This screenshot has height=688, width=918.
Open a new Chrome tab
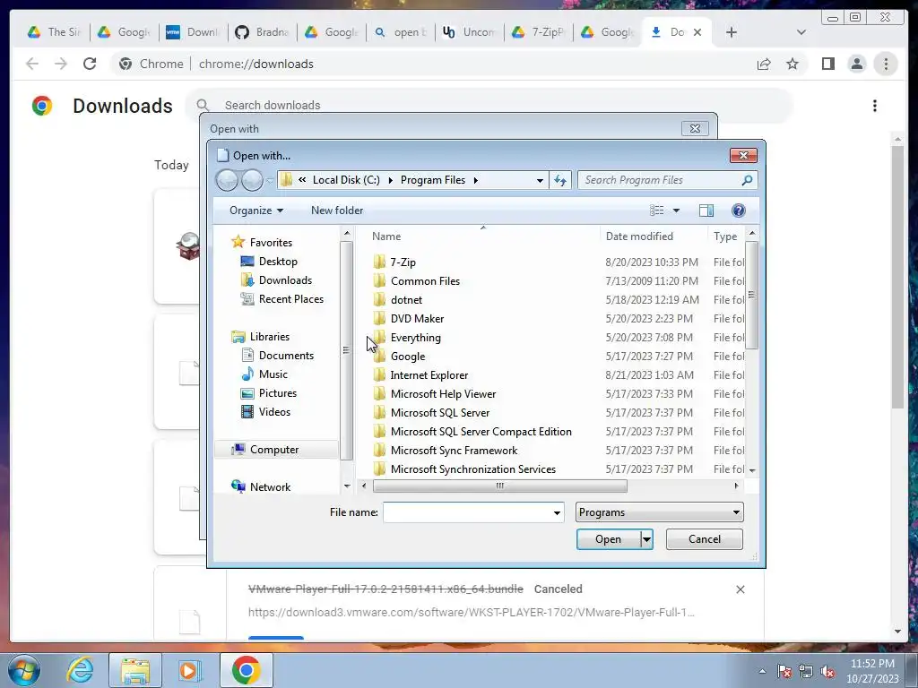(x=732, y=32)
